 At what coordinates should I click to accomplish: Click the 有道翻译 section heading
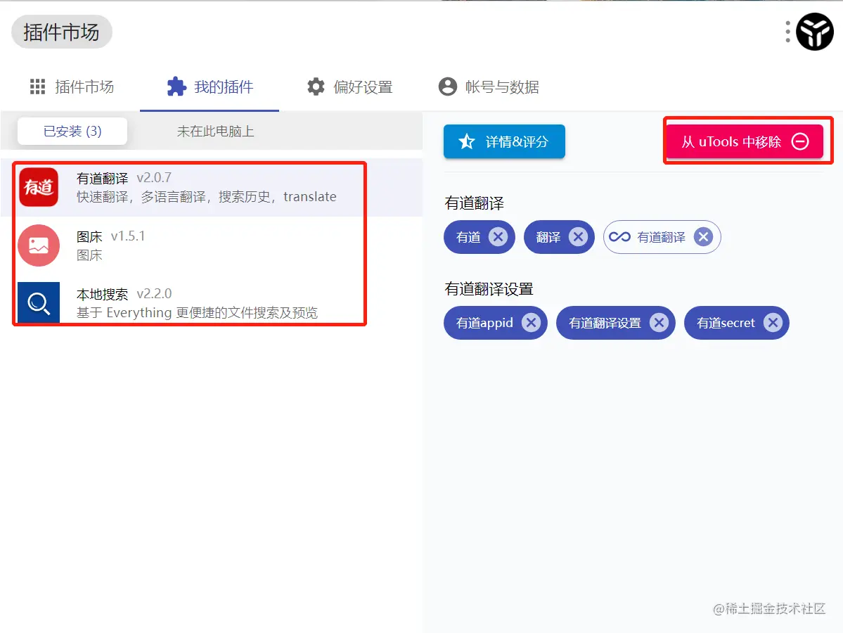[474, 203]
